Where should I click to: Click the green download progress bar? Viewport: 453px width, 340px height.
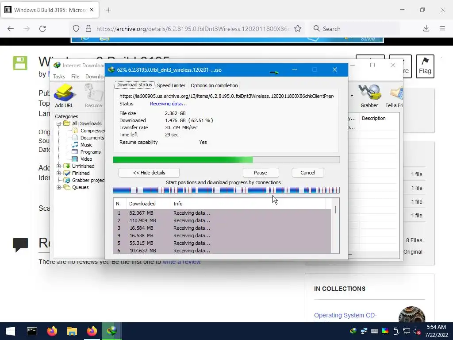226,159
